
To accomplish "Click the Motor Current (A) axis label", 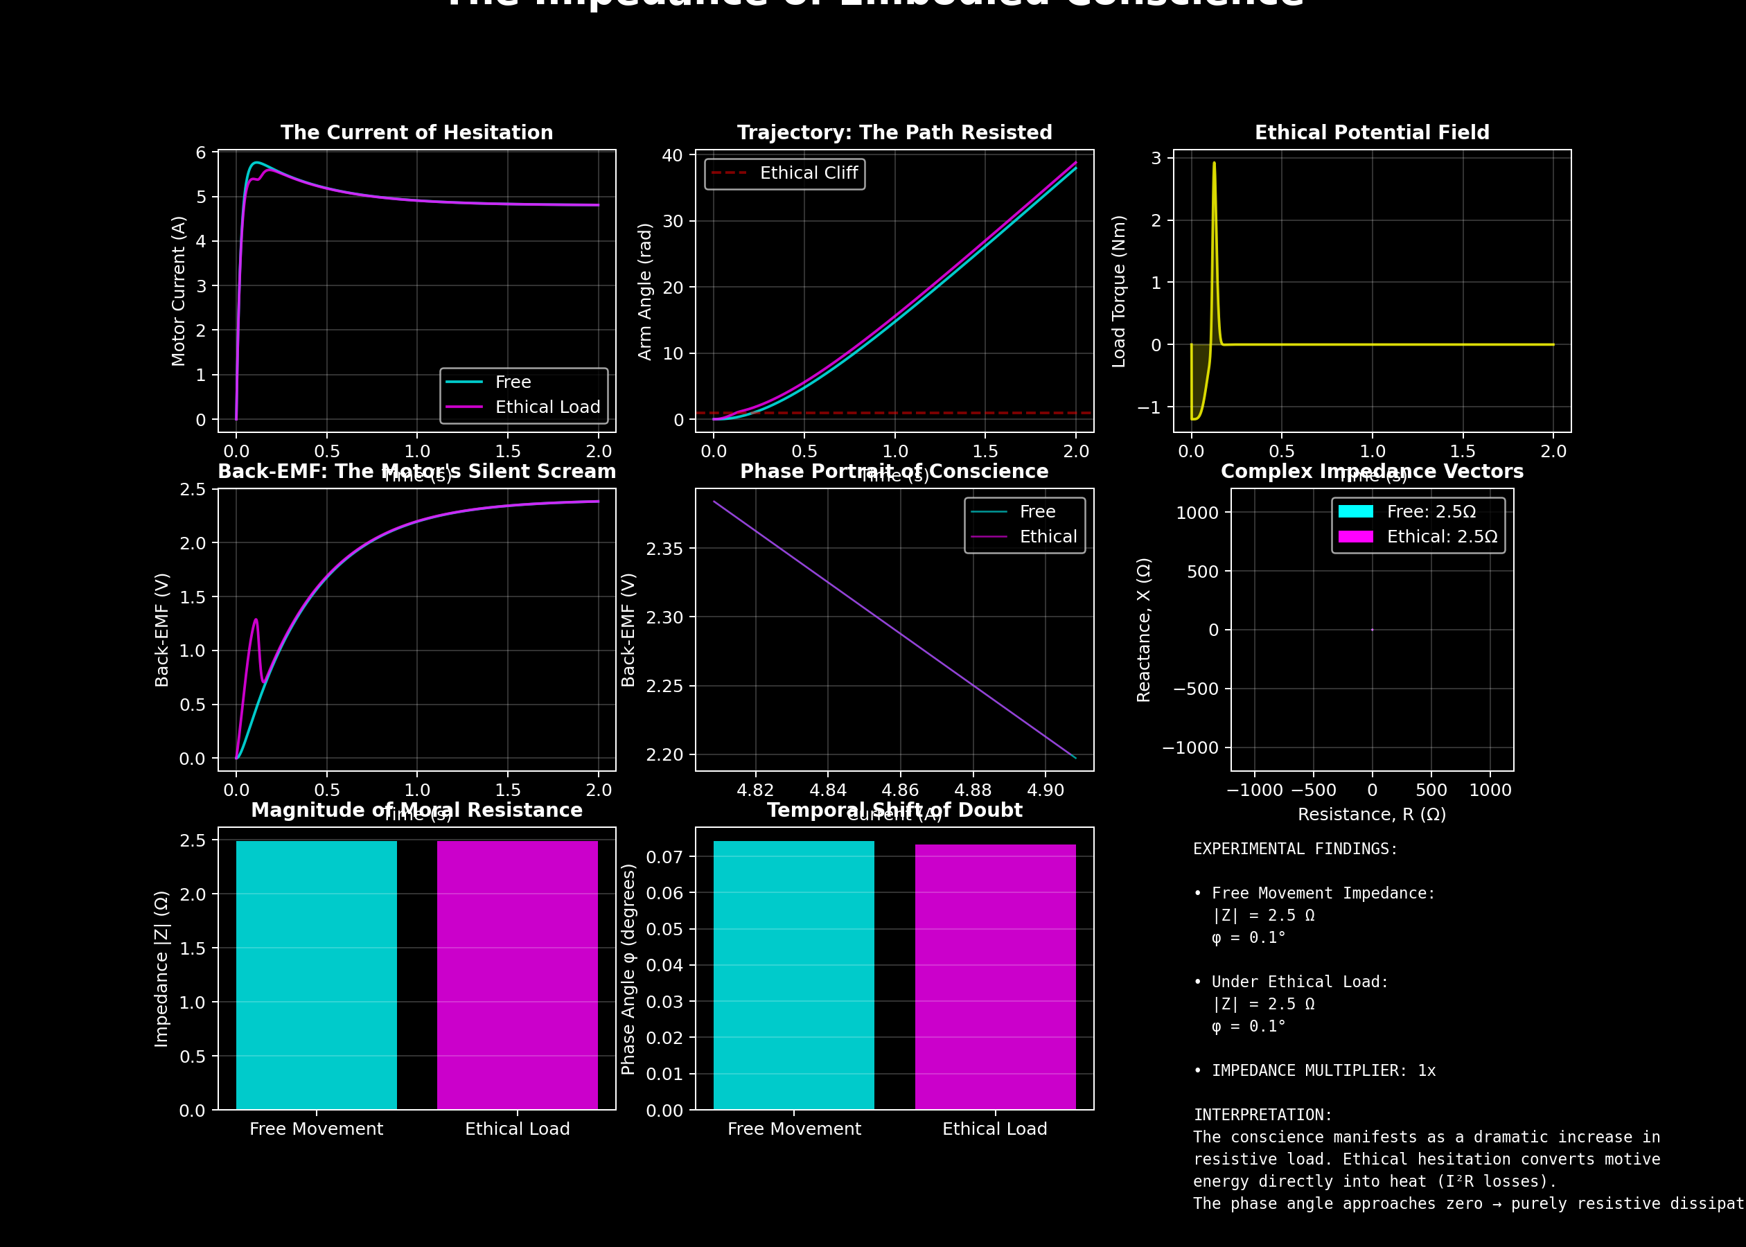I will pyautogui.click(x=179, y=291).
